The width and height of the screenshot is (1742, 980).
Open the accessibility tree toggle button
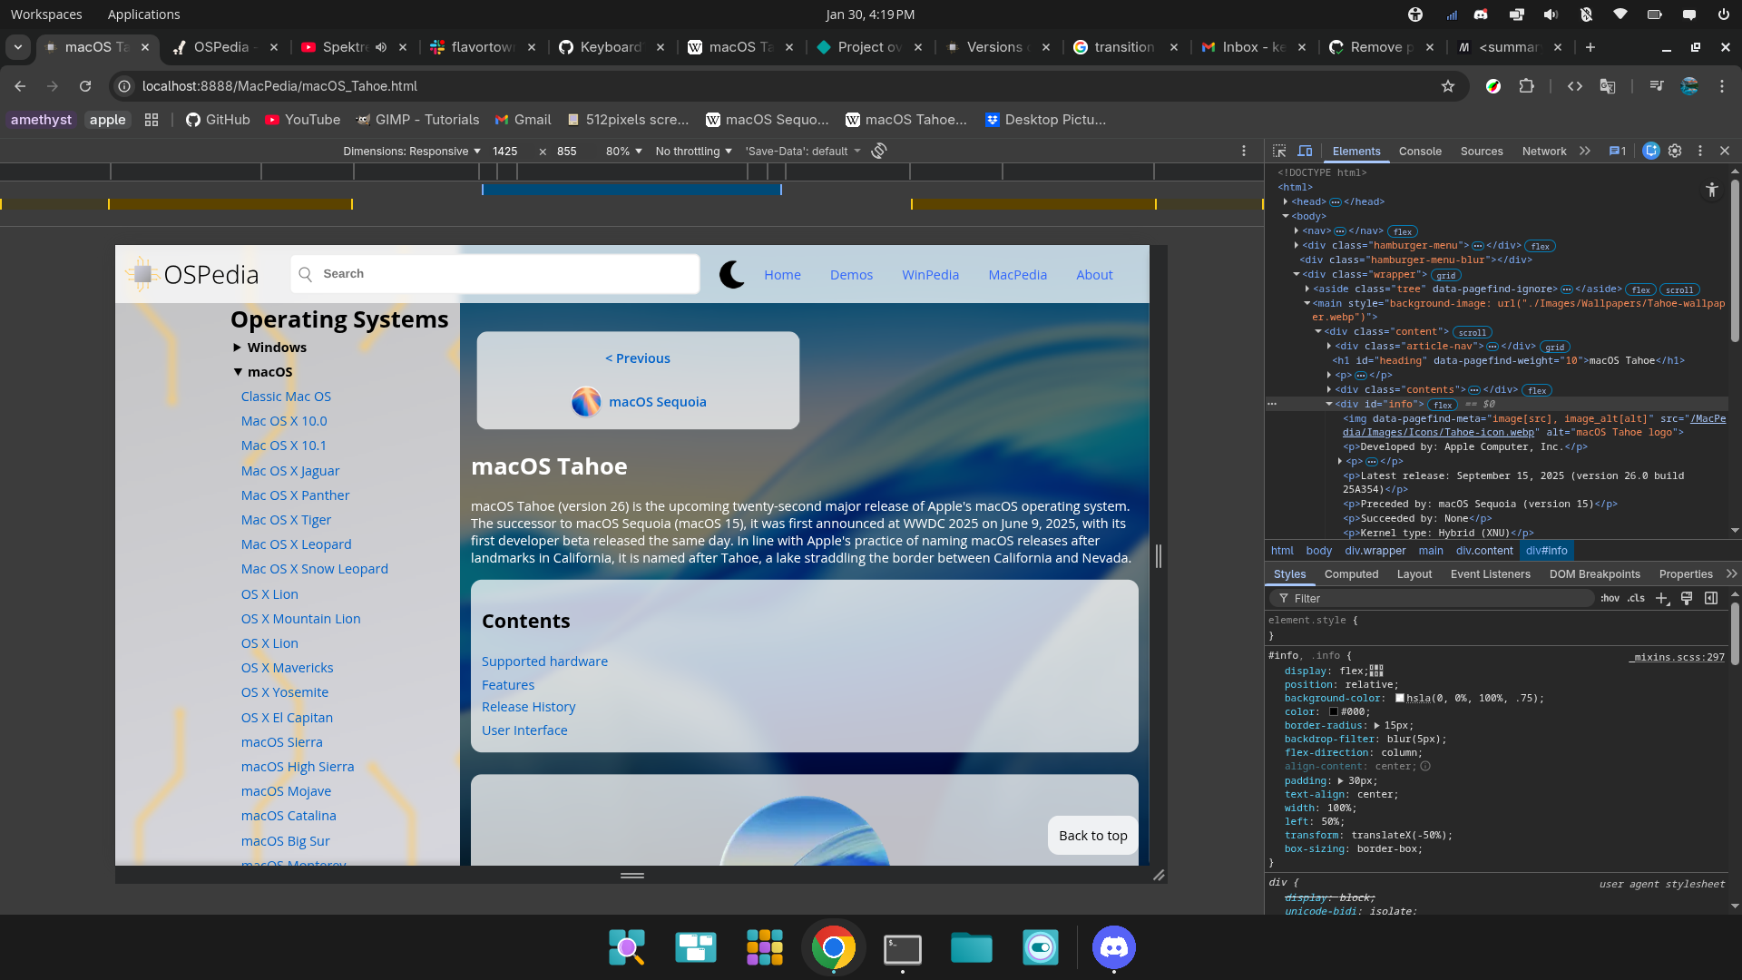click(x=1711, y=190)
